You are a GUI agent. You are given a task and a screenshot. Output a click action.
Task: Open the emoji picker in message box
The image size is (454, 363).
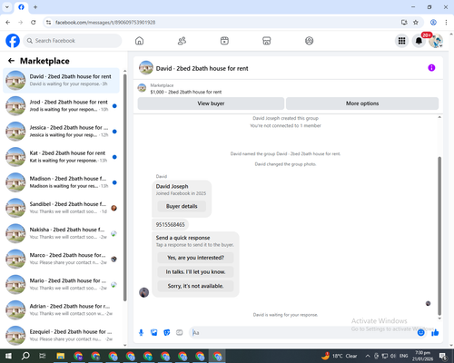[420, 333]
